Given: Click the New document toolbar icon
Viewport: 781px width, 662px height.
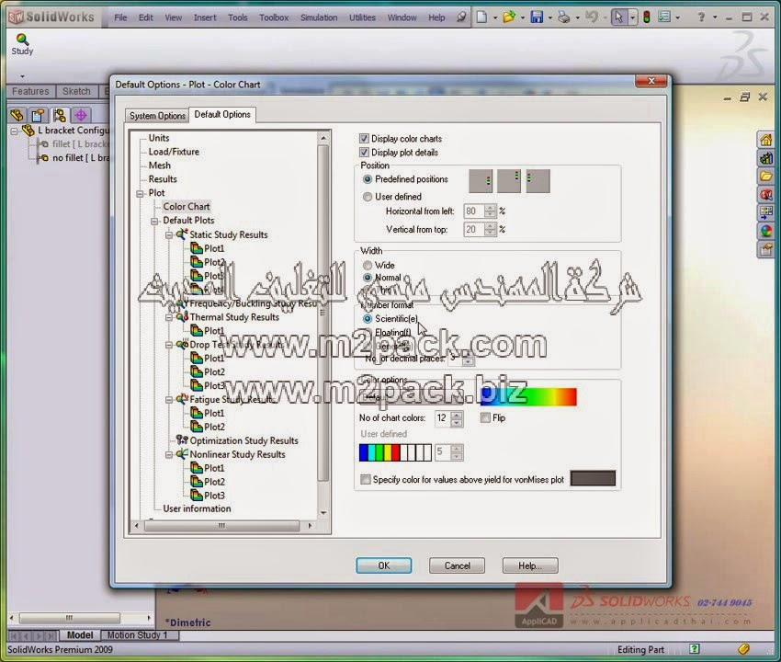Looking at the screenshot, I should point(481,17).
